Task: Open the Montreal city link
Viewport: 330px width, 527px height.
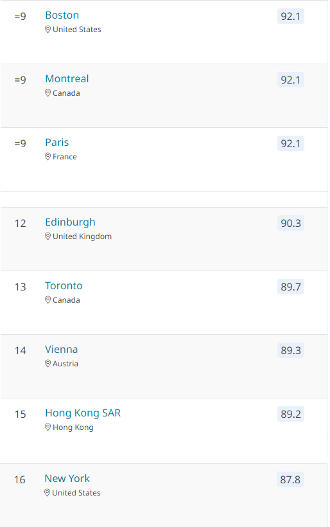Action: (x=67, y=78)
